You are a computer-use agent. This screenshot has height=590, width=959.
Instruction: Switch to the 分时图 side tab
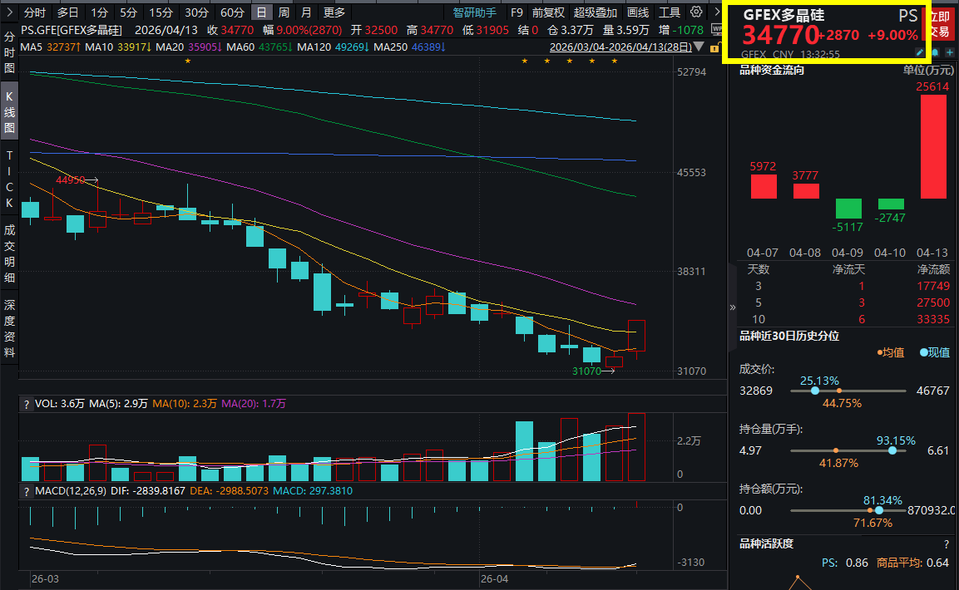(x=9, y=52)
